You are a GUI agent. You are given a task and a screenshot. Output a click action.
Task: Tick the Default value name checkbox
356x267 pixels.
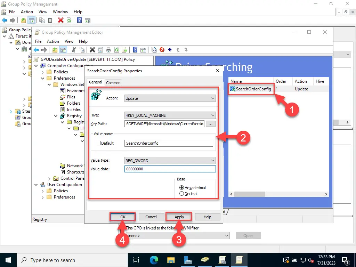click(98, 143)
